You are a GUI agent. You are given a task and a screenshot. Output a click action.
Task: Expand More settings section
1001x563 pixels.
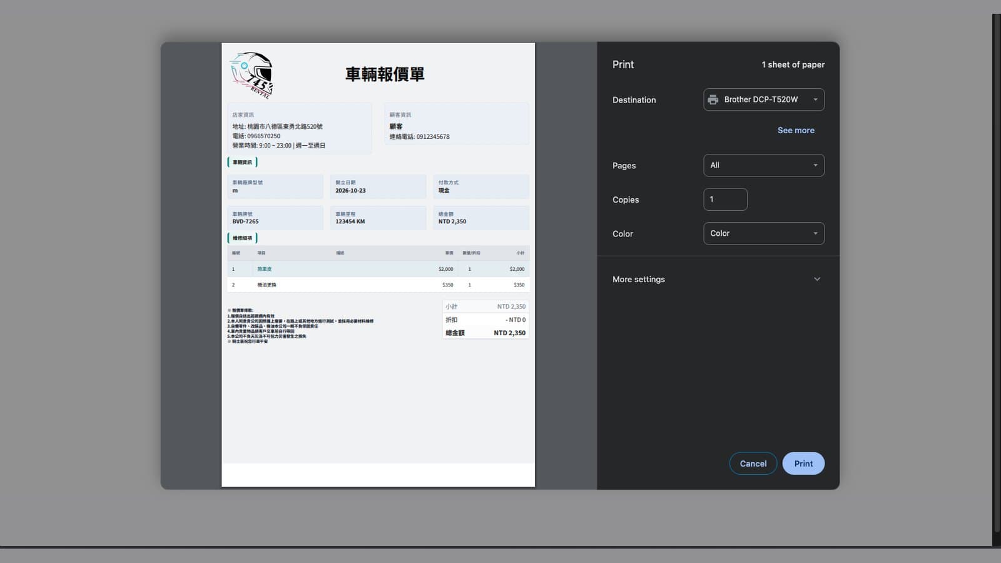coord(718,279)
